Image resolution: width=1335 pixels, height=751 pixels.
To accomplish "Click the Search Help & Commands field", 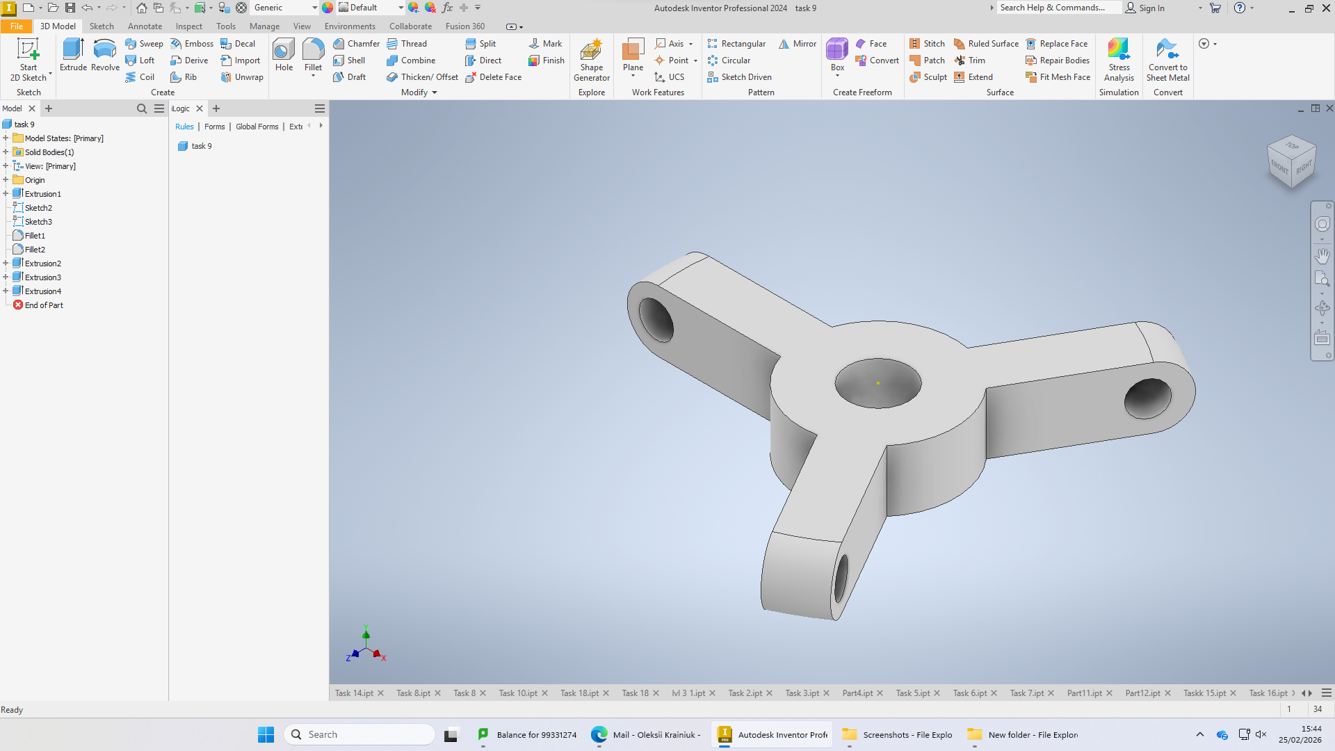I will point(1059,8).
